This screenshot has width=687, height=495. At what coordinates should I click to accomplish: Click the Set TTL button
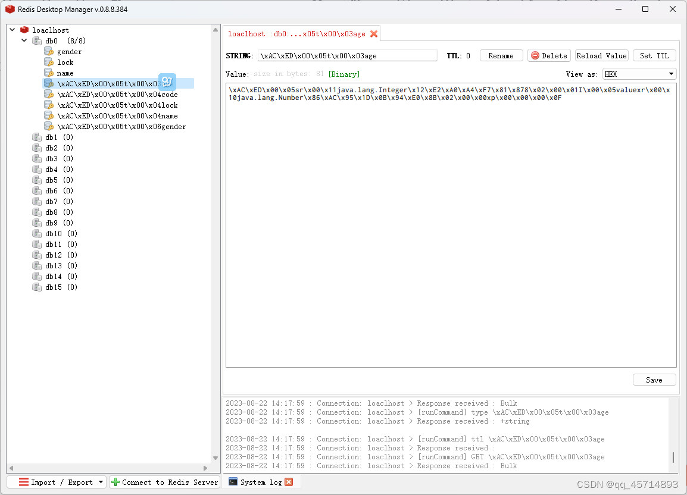click(655, 56)
